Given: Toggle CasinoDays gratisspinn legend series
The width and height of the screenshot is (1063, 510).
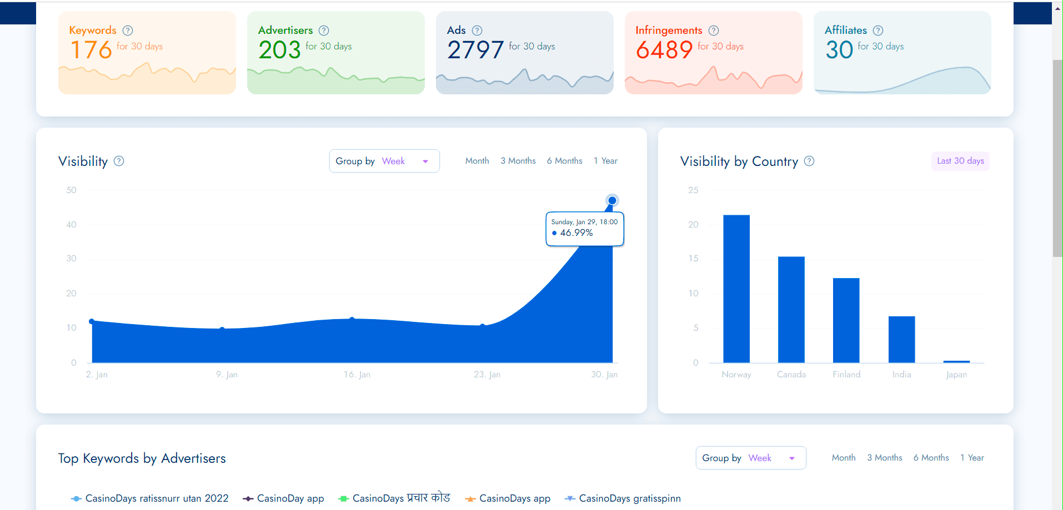Looking at the screenshot, I should 623,498.
